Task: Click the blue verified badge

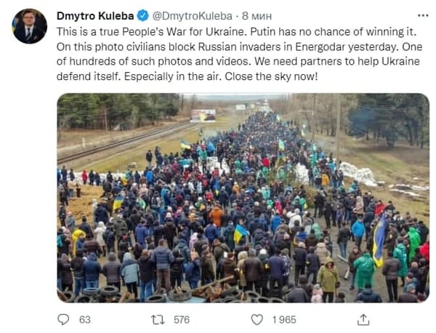Action: (143, 15)
